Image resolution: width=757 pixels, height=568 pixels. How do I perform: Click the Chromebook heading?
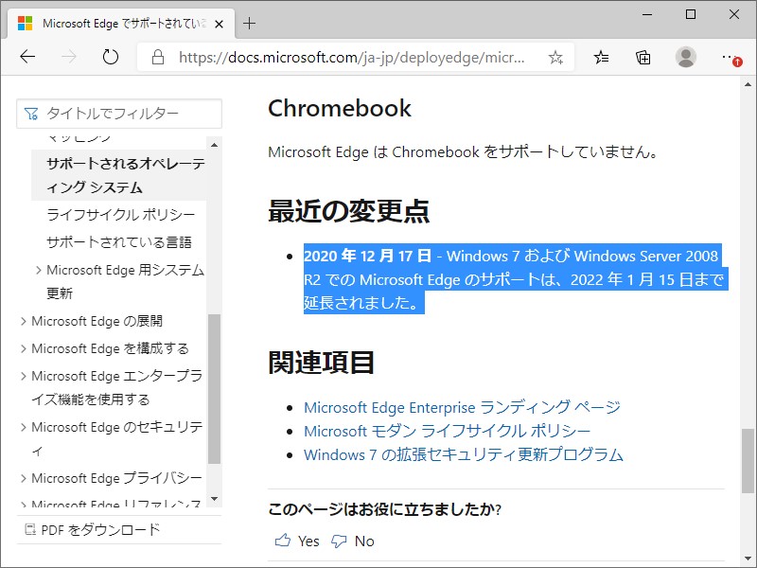tap(340, 108)
